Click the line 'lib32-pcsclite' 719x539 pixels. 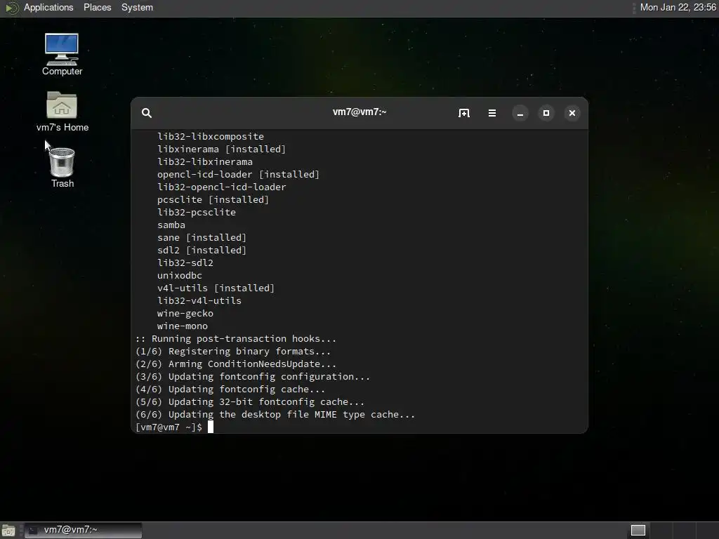coord(197,212)
